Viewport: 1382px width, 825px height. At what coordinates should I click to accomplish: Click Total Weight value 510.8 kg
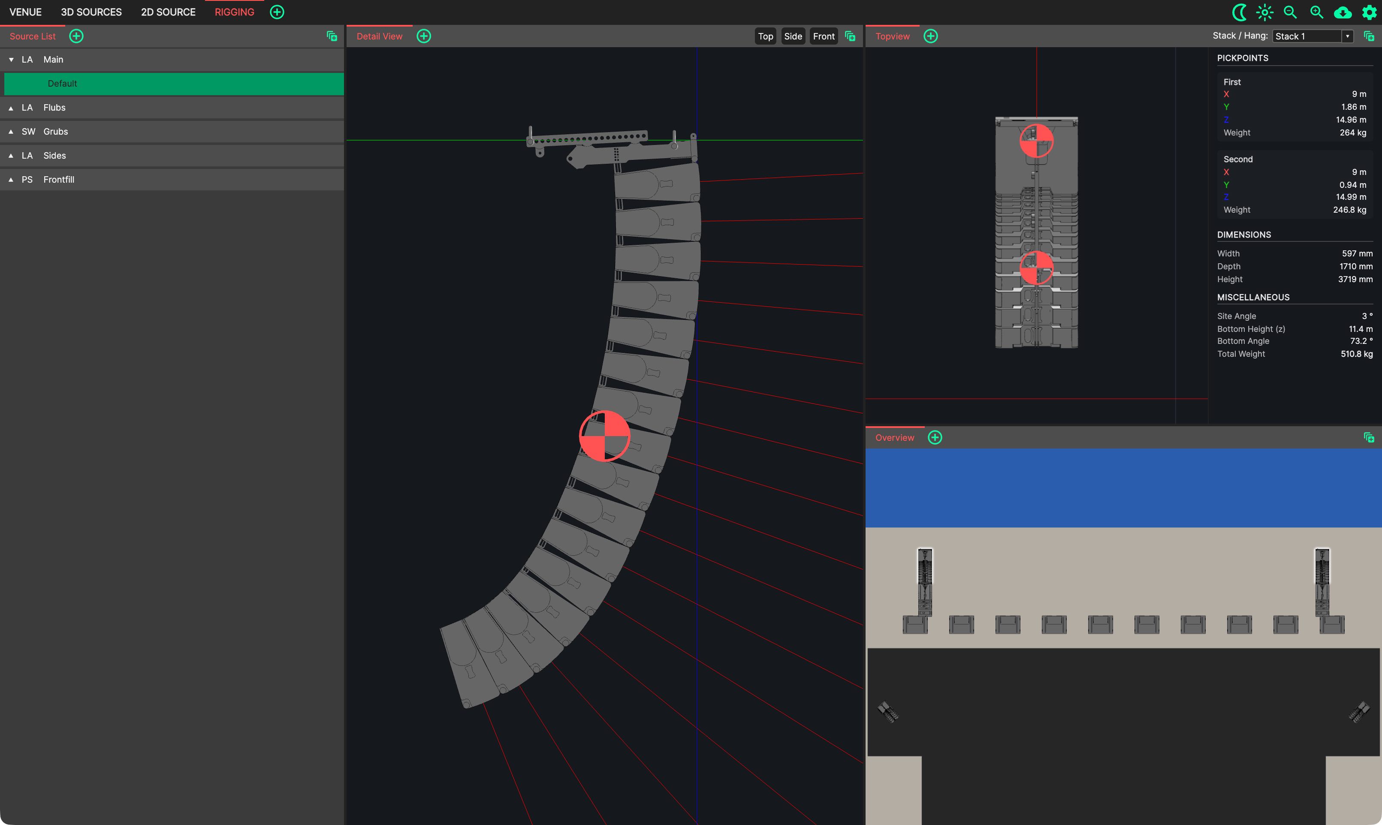click(x=1356, y=354)
